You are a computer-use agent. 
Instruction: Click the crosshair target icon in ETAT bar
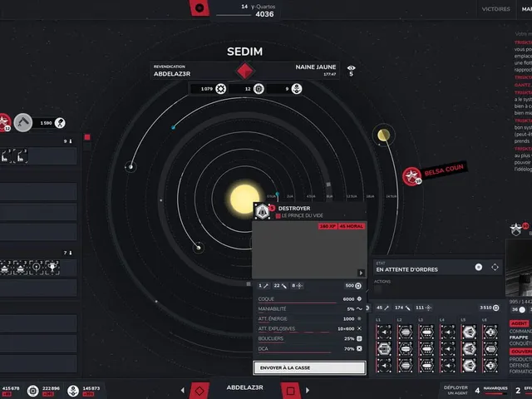[495, 267]
